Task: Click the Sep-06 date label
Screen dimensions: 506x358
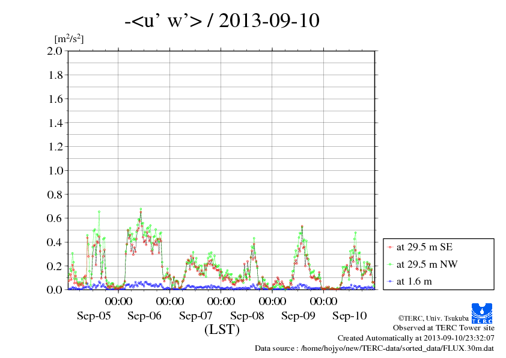Action: (144, 316)
